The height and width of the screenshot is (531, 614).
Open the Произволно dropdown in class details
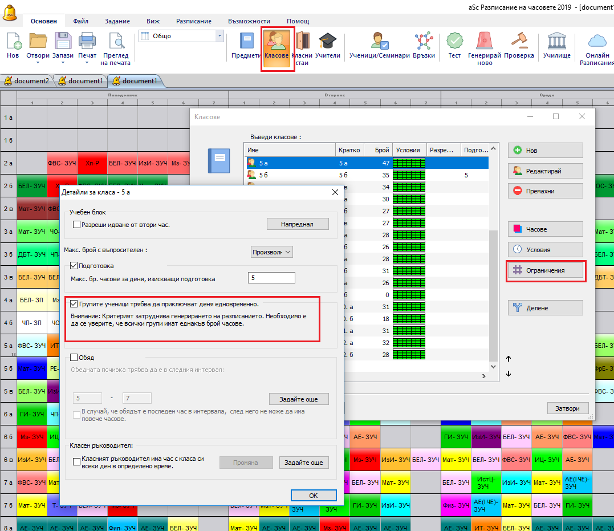272,252
